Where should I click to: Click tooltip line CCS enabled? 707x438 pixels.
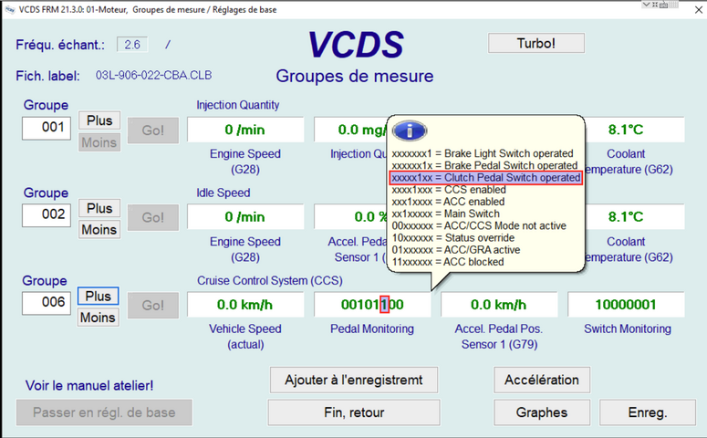[449, 190]
